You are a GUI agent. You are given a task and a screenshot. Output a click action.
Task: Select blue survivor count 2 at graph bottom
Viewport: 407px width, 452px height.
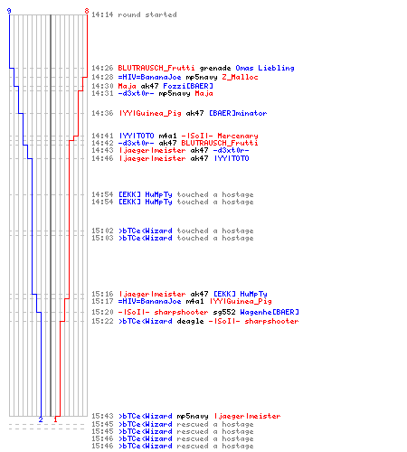41,419
